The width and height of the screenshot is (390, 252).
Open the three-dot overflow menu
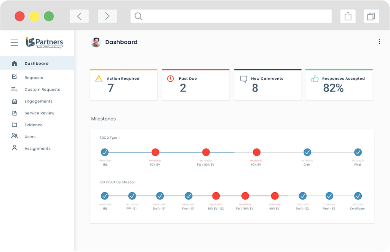[x=379, y=41]
